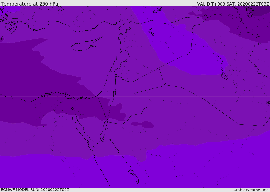Screen dimensions: 270x192
Task: Click the 'ECMWF MODEL RUN: 20200222T00Z' label
Action: pyautogui.click(x=35, y=190)
